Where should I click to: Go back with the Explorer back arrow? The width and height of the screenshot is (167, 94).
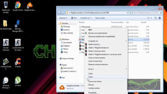tap(59, 13)
